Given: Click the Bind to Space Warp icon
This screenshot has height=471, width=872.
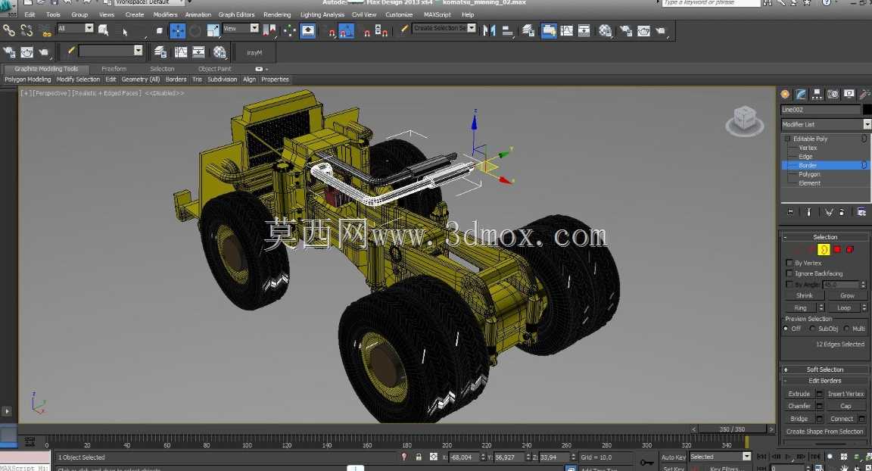Looking at the screenshot, I should [x=45, y=30].
